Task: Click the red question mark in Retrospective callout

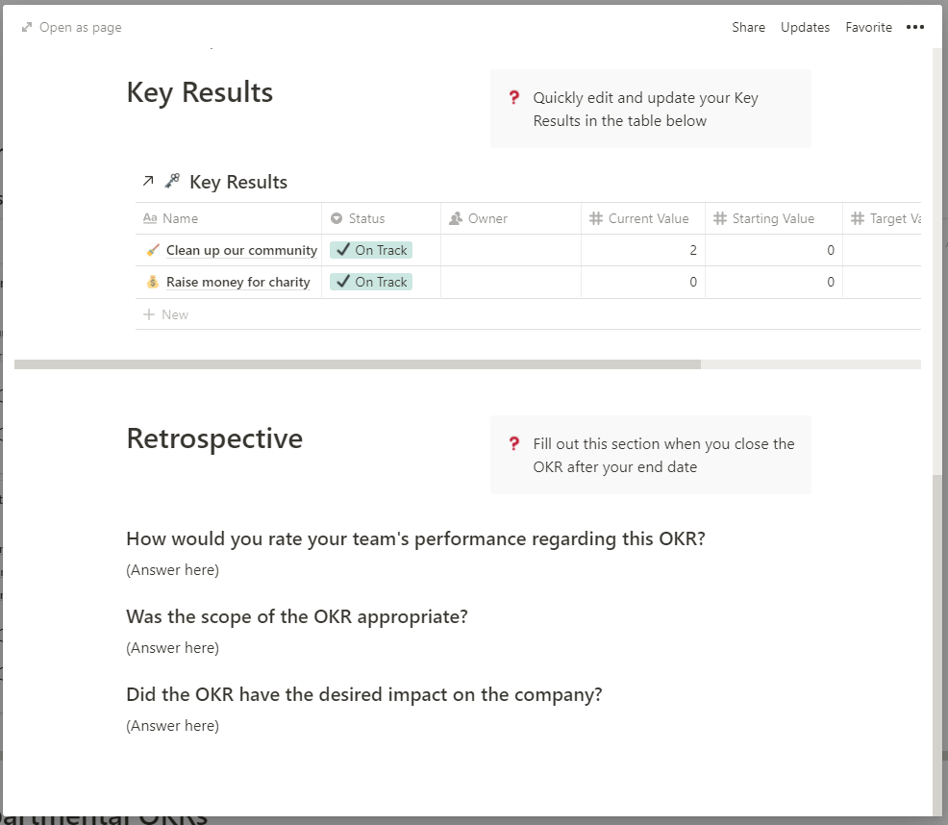Action: 514,443
